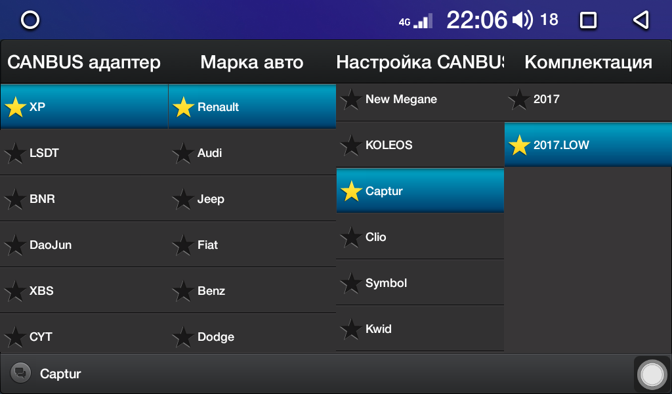
Task: Open recent apps square icon
Action: tap(588, 20)
